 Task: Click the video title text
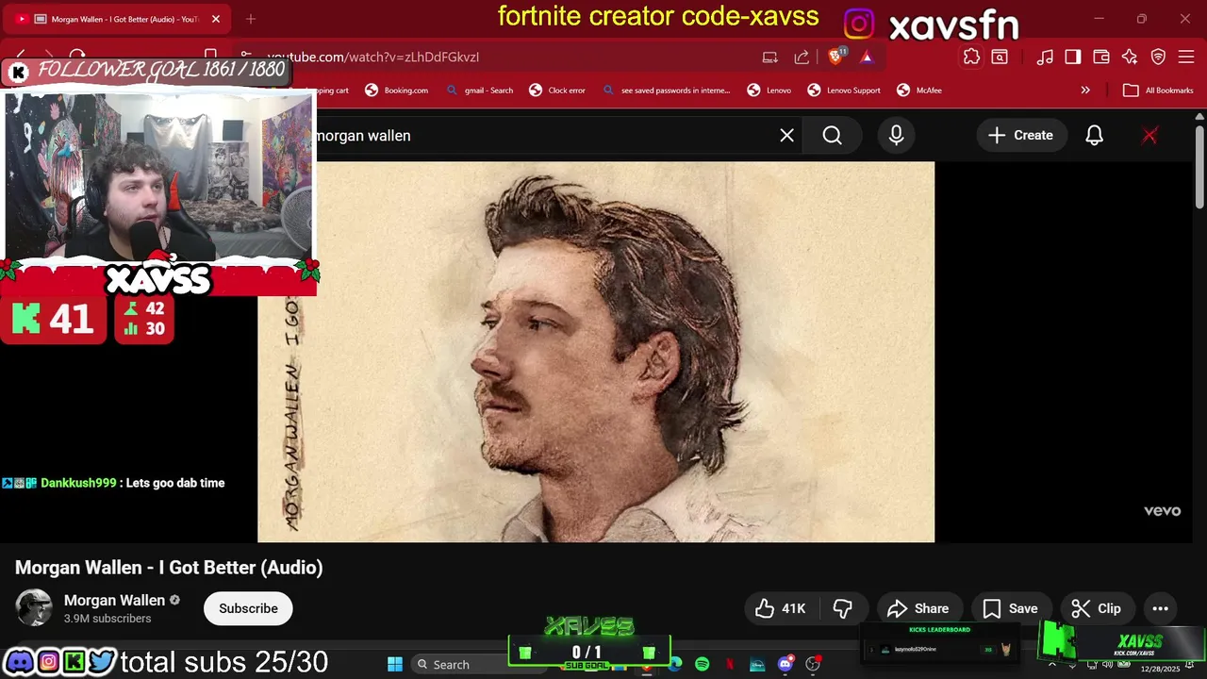(x=169, y=567)
